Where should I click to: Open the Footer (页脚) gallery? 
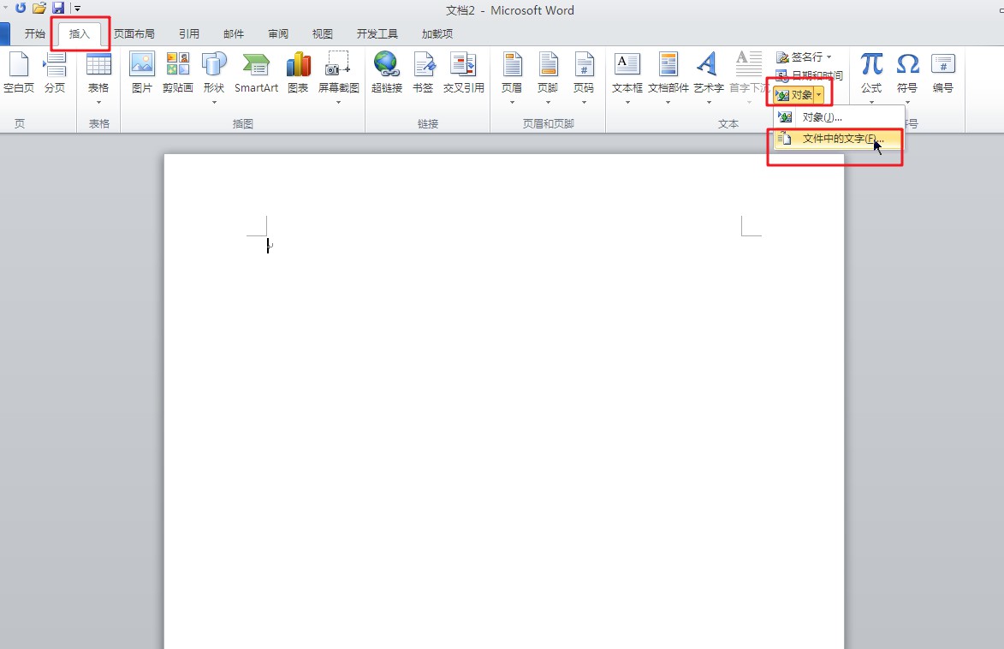click(x=548, y=78)
